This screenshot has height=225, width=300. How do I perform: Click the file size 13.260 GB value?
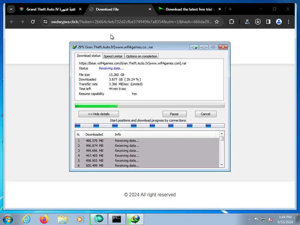click(x=117, y=75)
